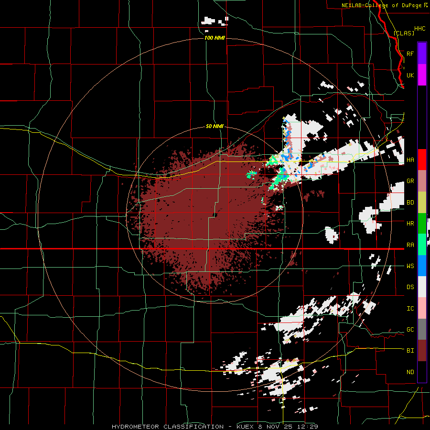Click the "HA" legend label

pyautogui.click(x=410, y=160)
